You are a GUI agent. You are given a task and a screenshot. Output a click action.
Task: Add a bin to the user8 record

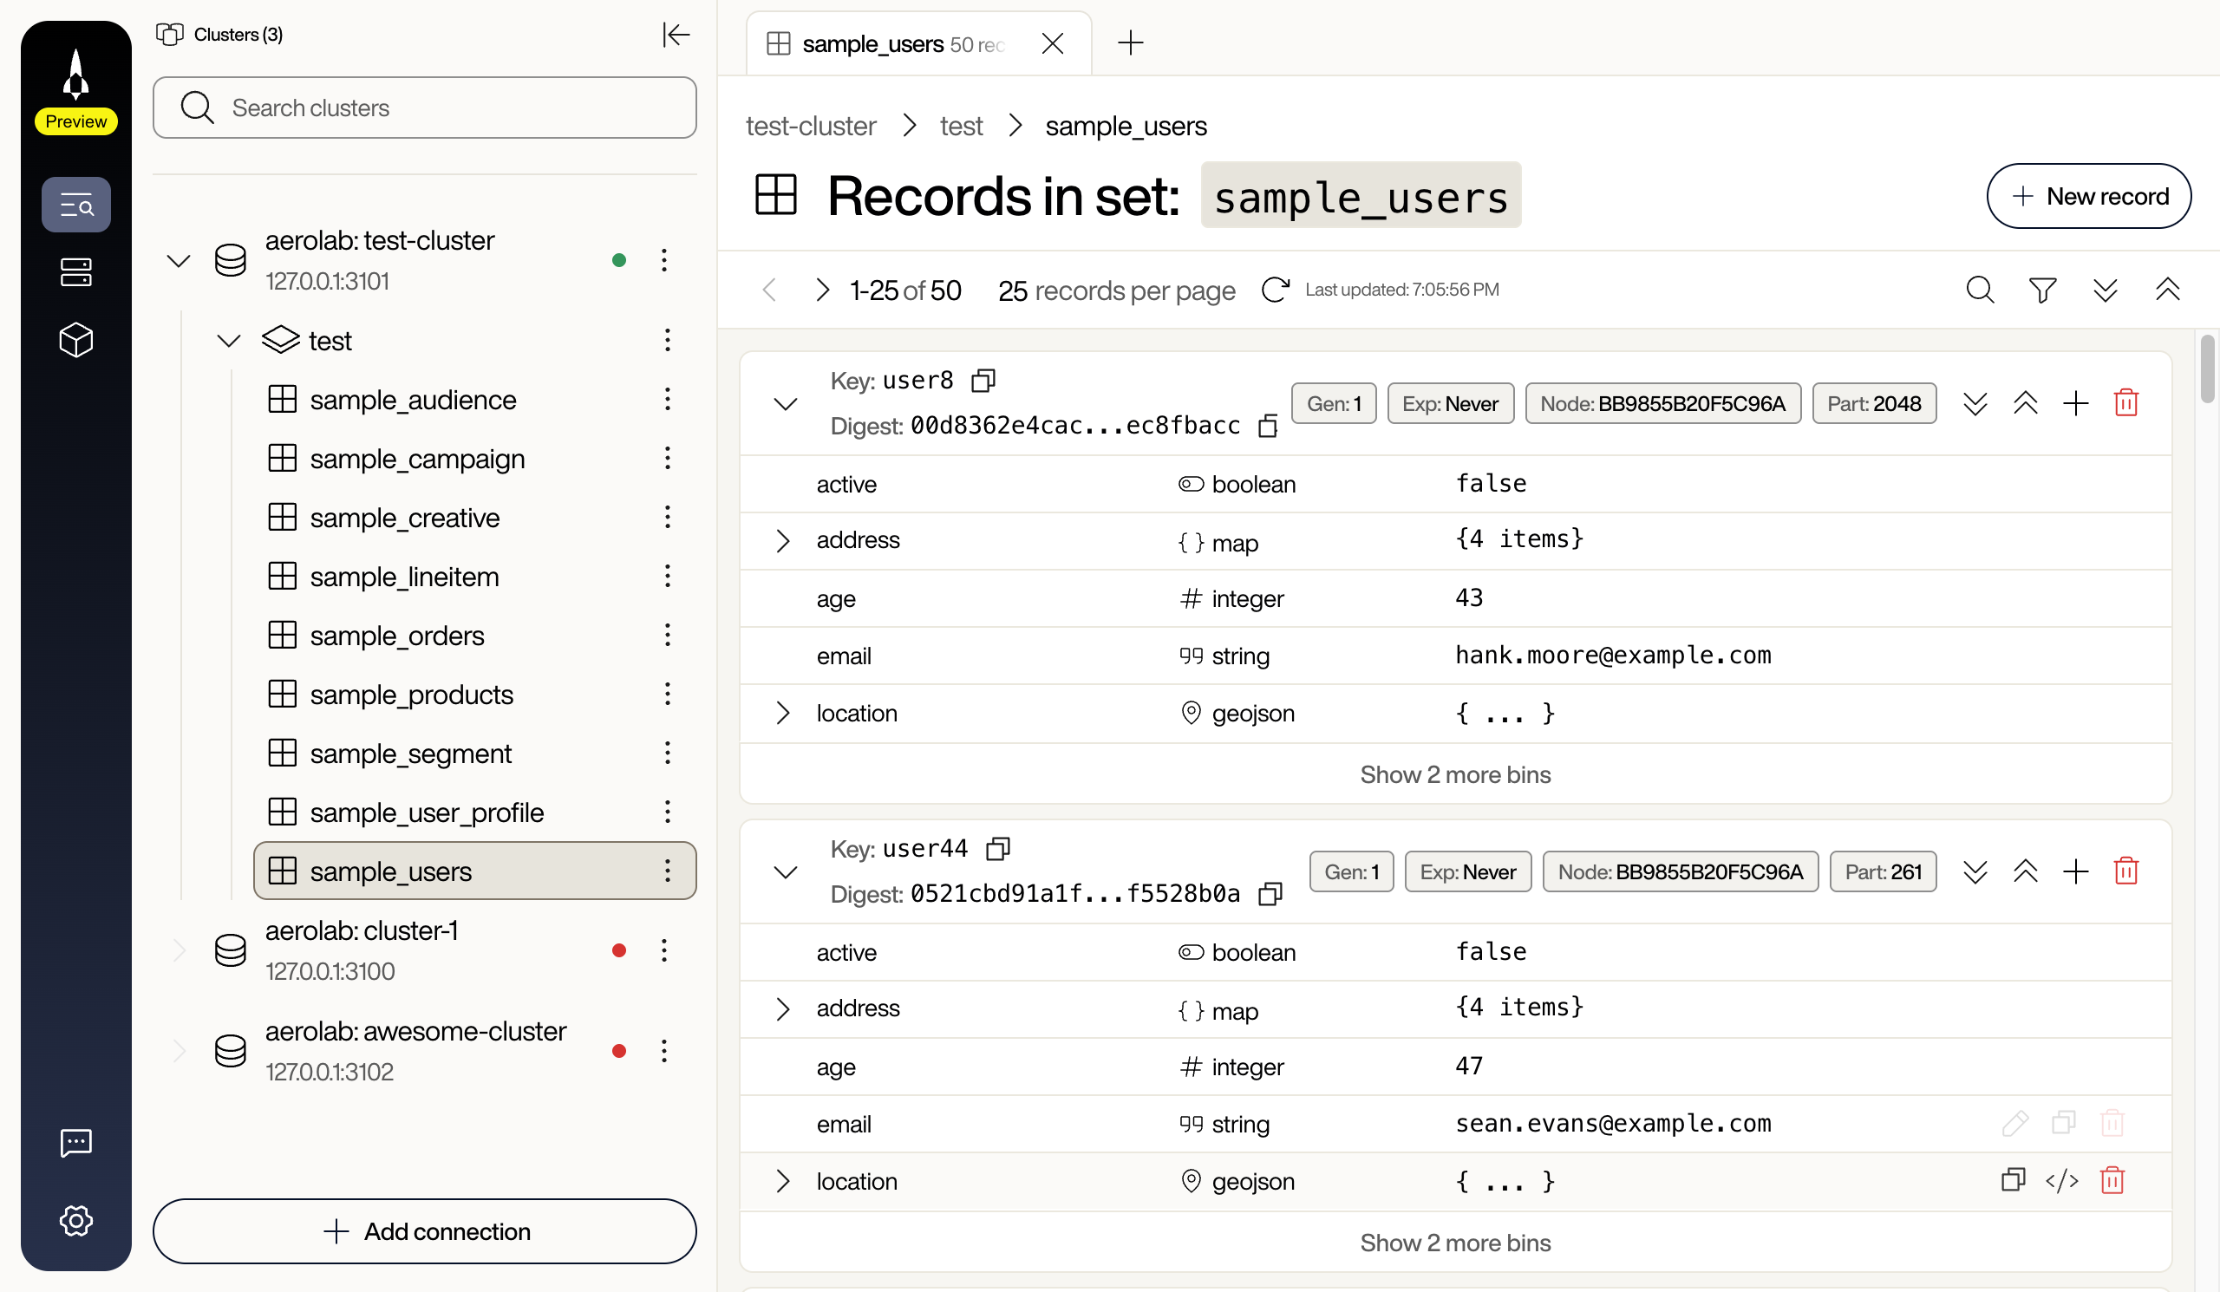tap(2075, 403)
